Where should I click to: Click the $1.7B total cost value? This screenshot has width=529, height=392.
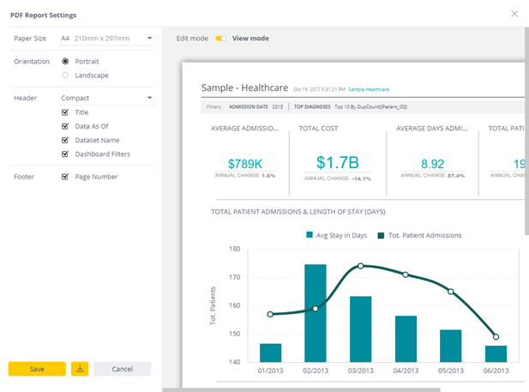(x=337, y=163)
